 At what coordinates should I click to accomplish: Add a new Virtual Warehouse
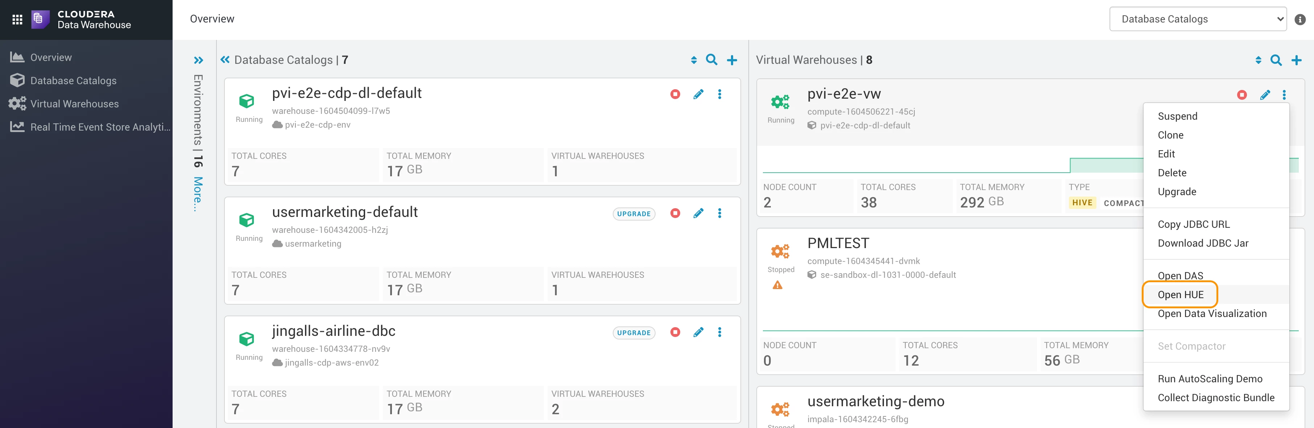1296,60
